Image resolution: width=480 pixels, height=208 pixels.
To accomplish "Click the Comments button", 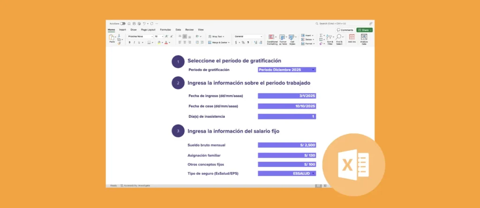I will 345,30.
